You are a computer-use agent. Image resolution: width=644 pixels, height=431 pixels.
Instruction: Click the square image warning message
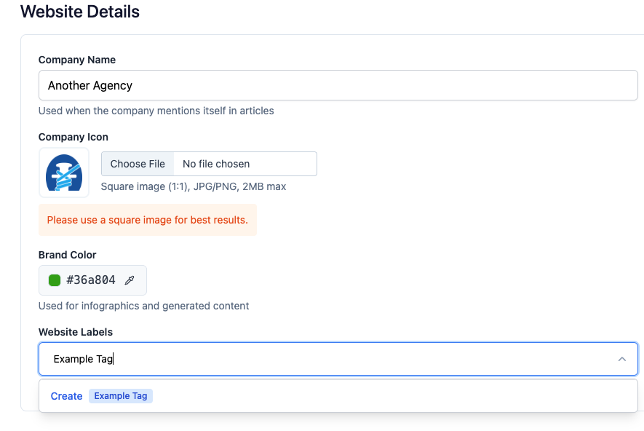coord(147,220)
